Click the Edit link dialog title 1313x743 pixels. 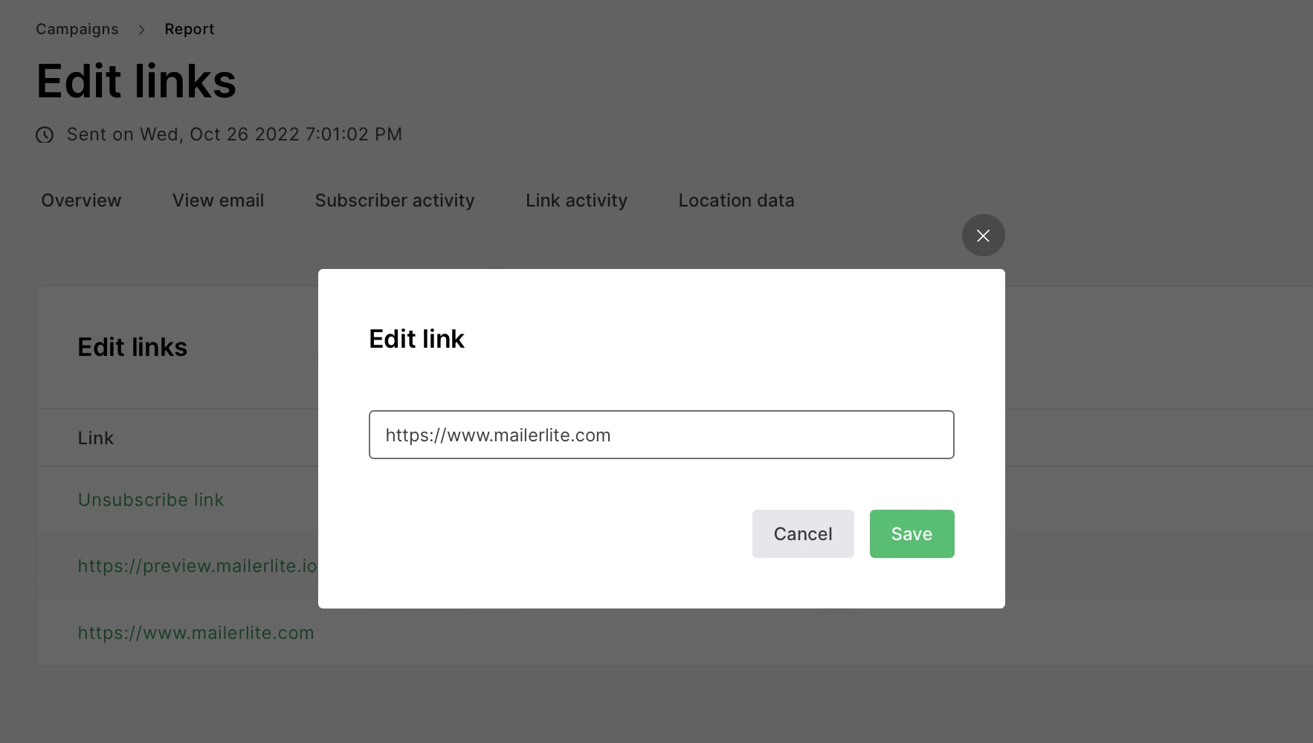click(416, 339)
